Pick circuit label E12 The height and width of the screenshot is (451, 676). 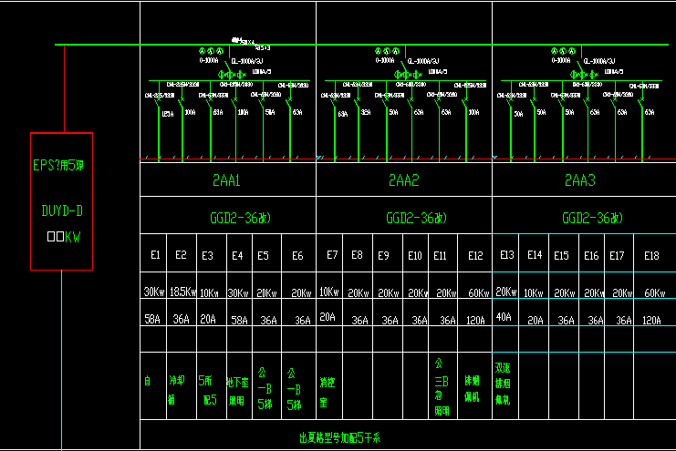click(475, 256)
